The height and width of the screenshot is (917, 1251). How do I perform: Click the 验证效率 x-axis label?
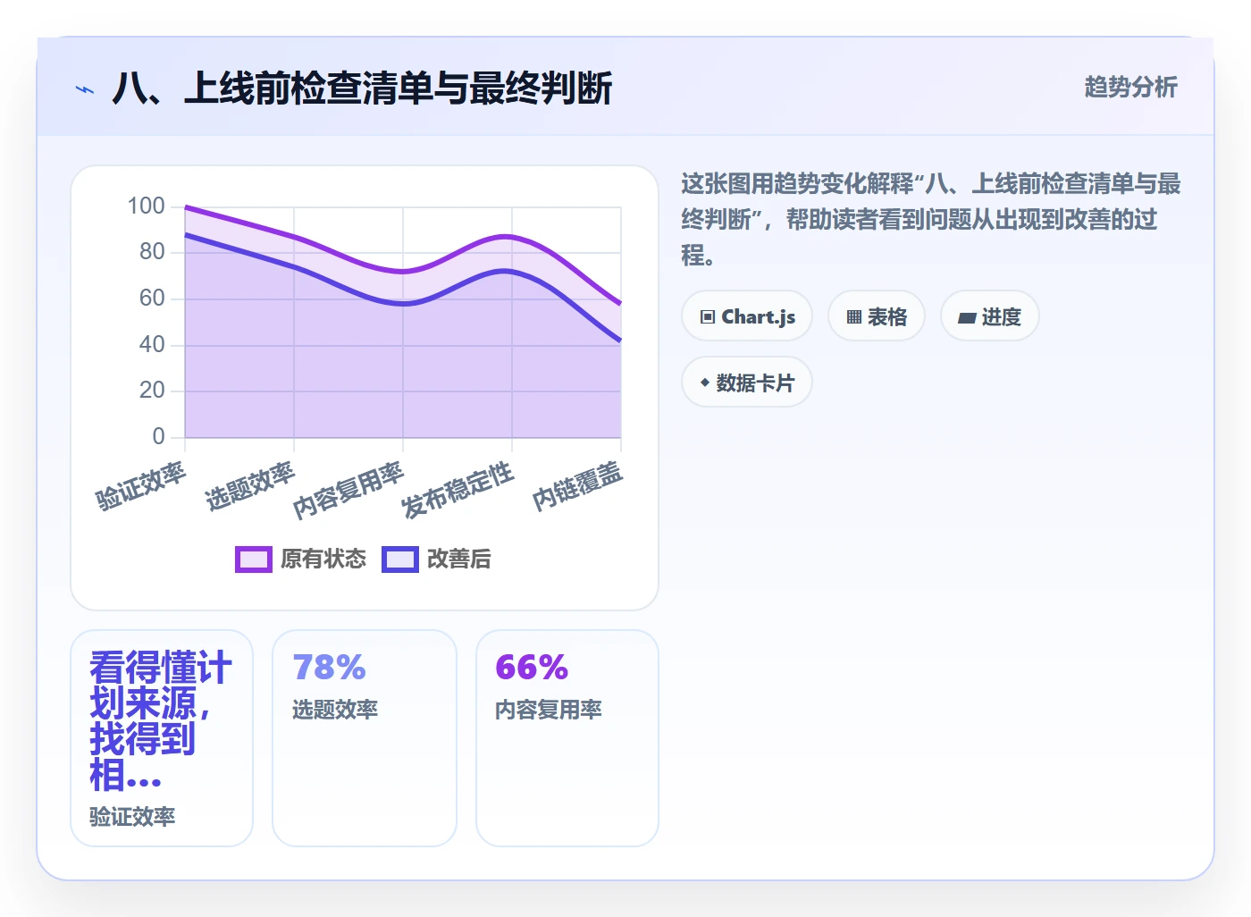point(141,486)
